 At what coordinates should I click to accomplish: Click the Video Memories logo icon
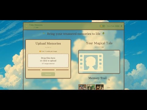pyautogui.click(x=27, y=26)
